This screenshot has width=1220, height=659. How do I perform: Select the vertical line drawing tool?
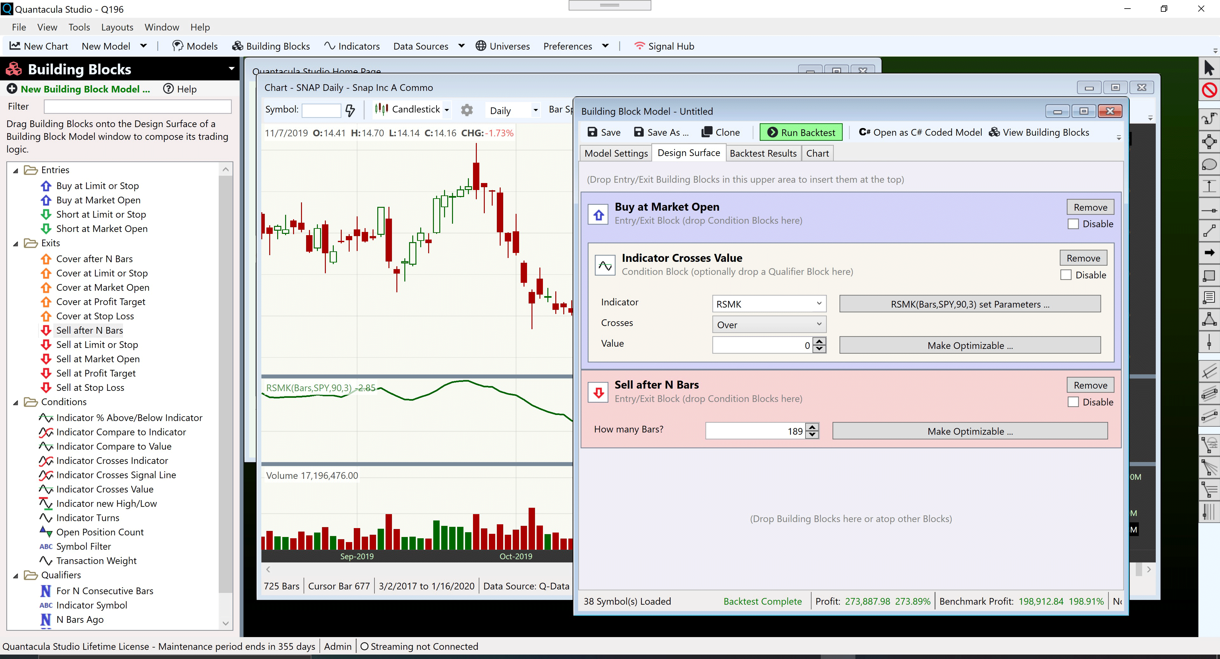(1209, 342)
